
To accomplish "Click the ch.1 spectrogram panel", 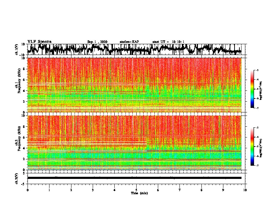I will (135, 85).
